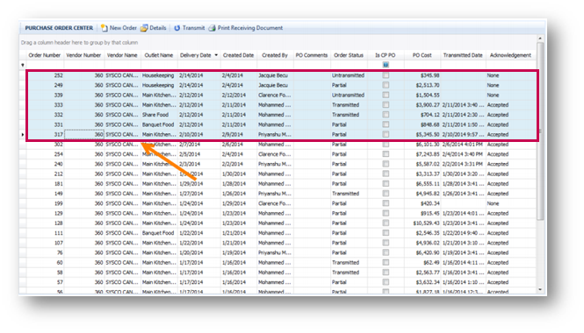Click the Details folder icon
584x333 pixels.
coord(144,28)
